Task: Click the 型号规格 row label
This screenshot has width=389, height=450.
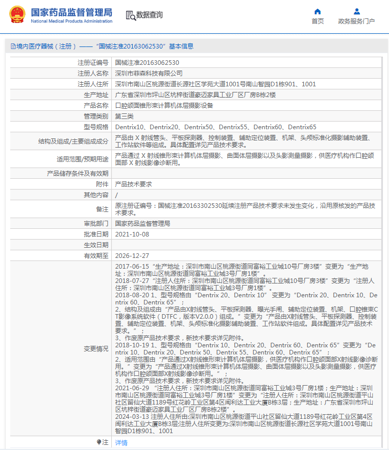Action: [96, 127]
